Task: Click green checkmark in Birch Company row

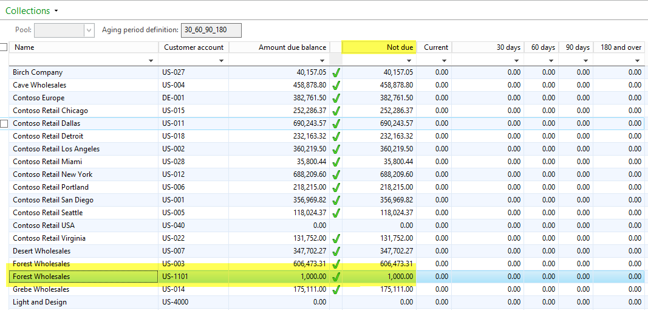Action: [336, 72]
